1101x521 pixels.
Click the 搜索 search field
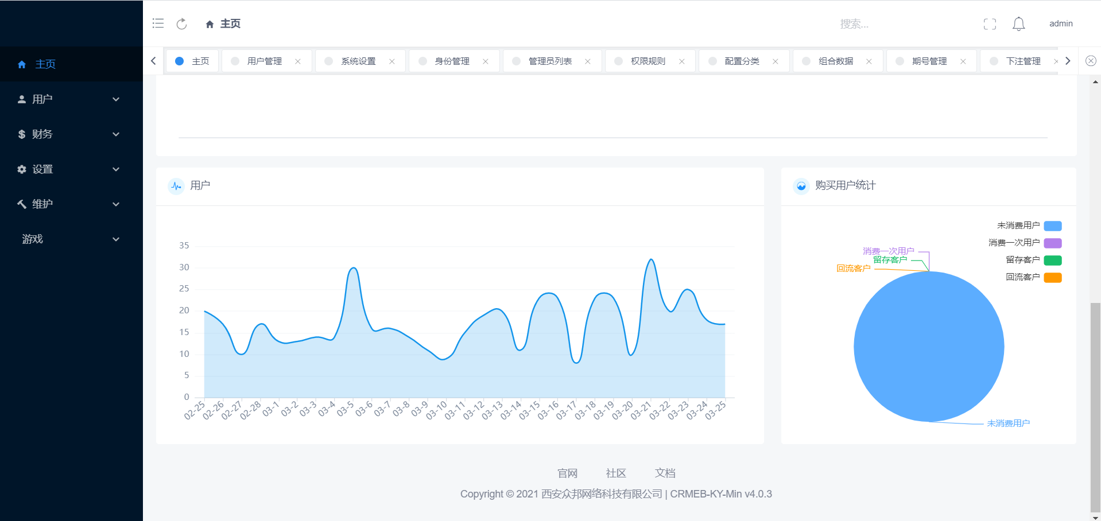point(884,24)
